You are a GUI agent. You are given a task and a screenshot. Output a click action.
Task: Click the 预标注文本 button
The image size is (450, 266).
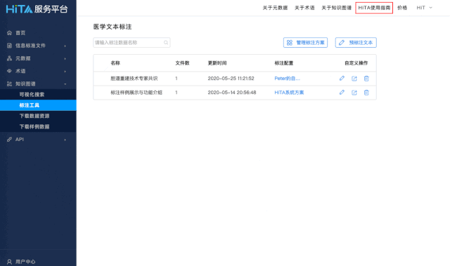tap(356, 43)
